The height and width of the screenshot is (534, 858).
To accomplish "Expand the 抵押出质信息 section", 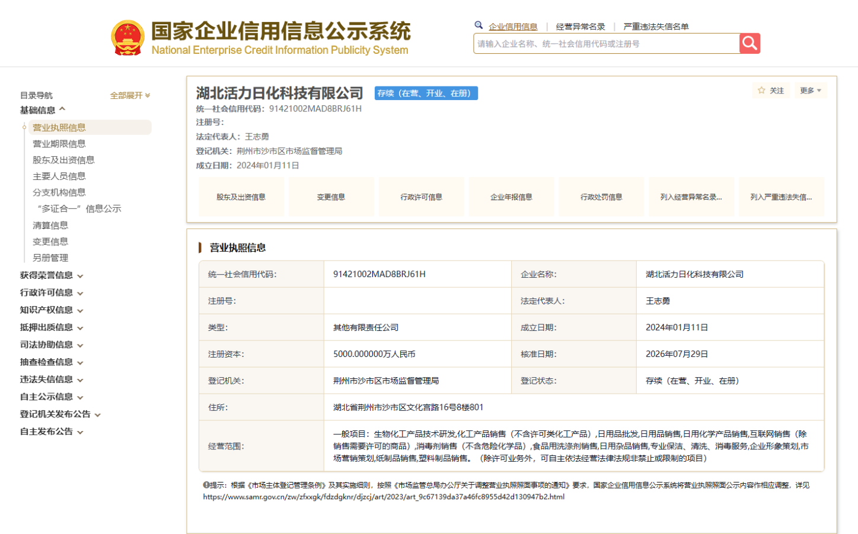I will click(52, 327).
